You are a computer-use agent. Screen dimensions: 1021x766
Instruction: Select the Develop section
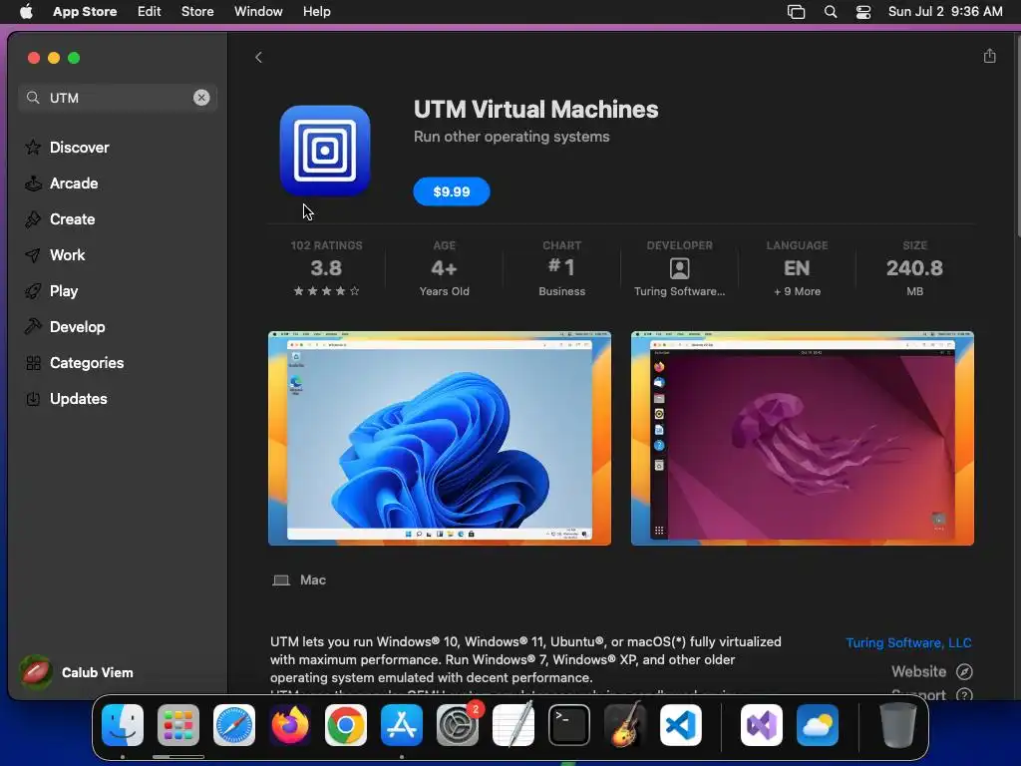(x=77, y=327)
